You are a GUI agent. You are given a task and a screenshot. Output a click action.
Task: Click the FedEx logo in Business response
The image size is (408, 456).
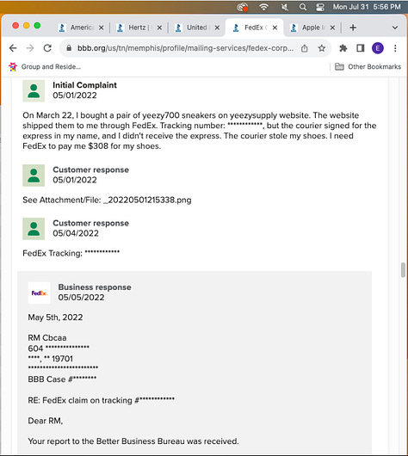(39, 293)
